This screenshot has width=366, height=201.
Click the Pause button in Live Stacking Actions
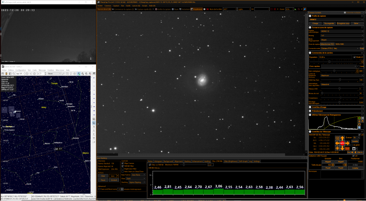click(x=103, y=180)
